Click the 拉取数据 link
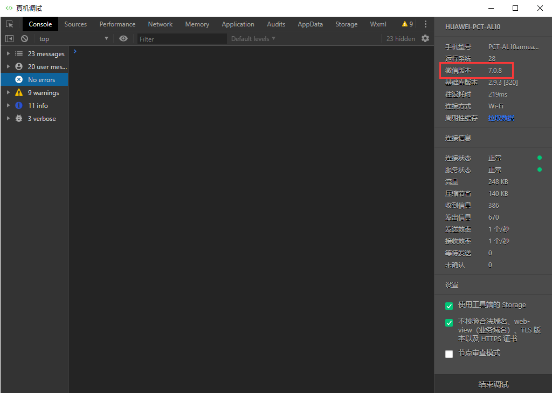The width and height of the screenshot is (552, 393). tap(501, 118)
